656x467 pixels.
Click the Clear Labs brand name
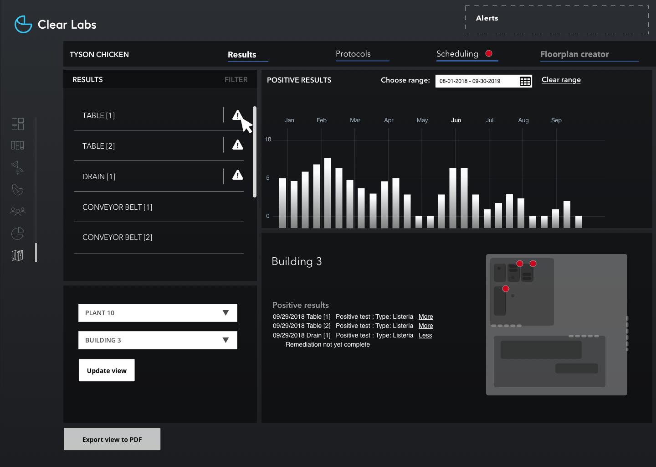(67, 25)
